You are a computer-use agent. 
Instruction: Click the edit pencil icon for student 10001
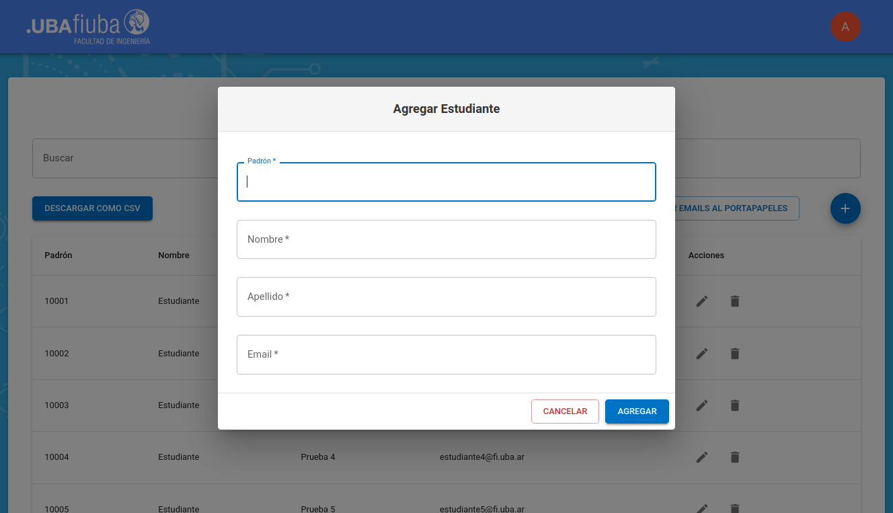(x=701, y=301)
